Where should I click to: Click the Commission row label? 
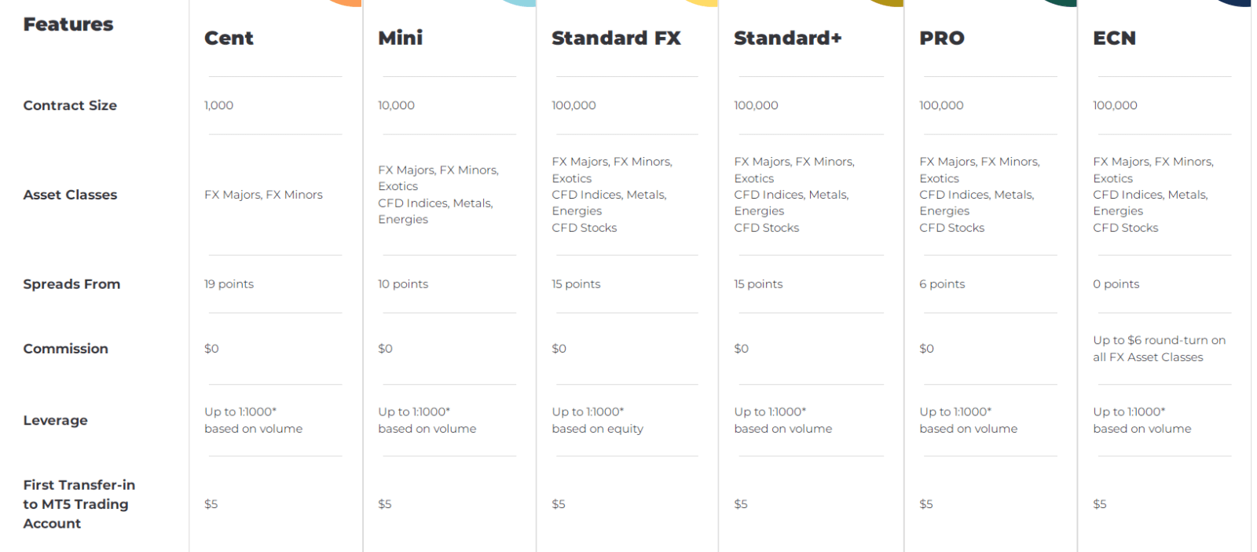click(66, 349)
